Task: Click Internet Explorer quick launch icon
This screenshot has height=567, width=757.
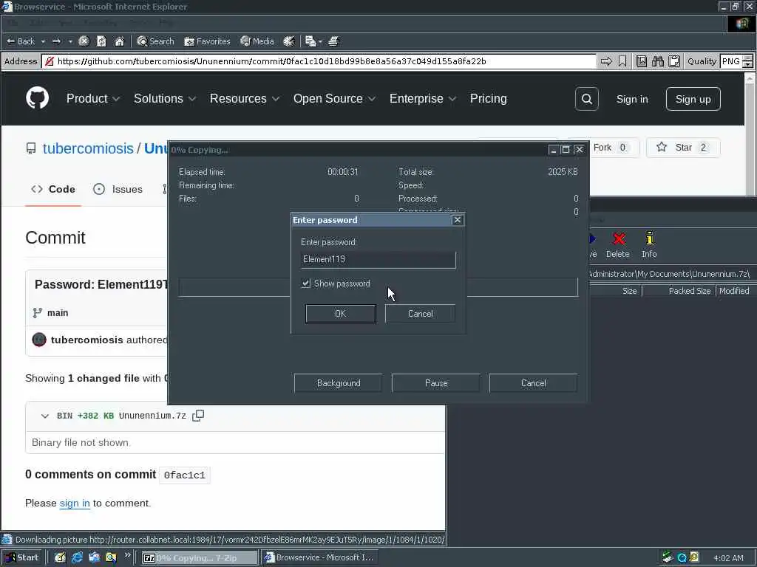Action: pyautogui.click(x=77, y=557)
